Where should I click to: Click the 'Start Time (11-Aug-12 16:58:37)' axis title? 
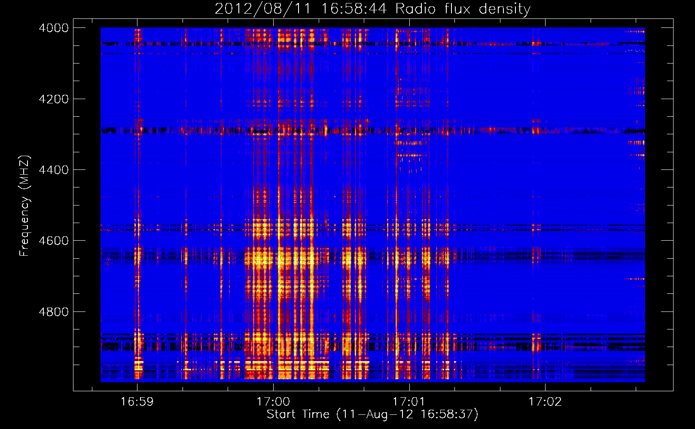(x=372, y=414)
